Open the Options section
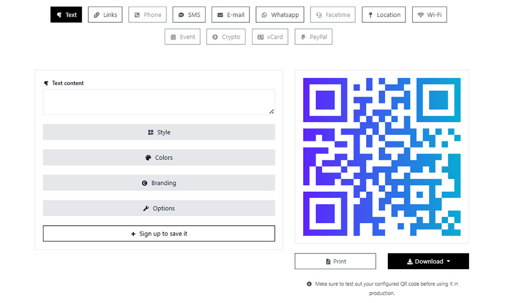The height and width of the screenshot is (303, 505). 159,208
